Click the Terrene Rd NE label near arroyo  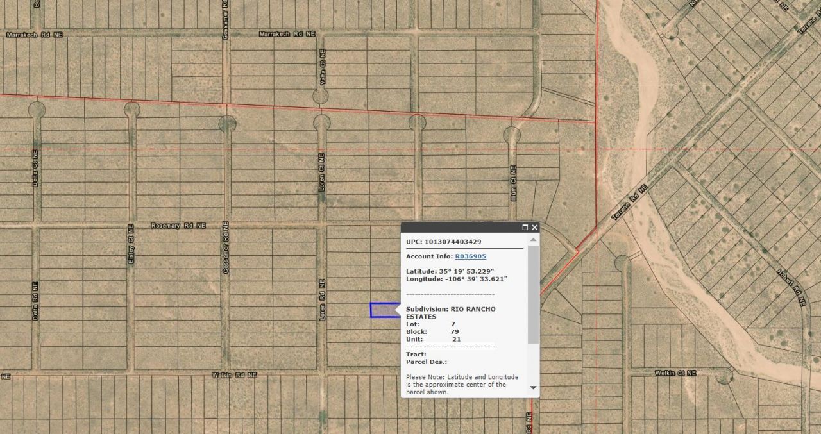coord(629,203)
